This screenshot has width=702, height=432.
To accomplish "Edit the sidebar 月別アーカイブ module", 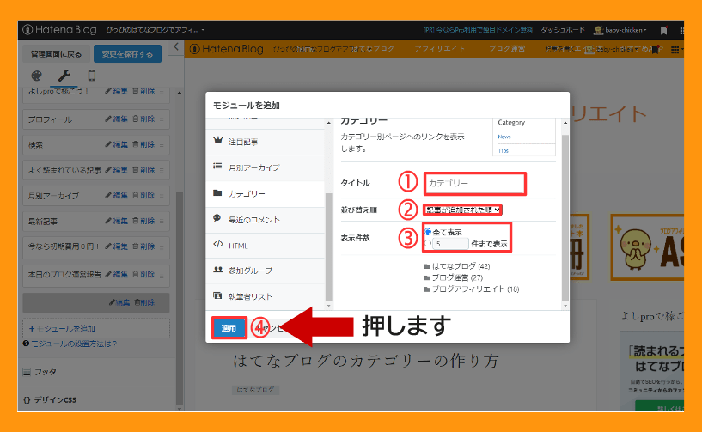I will point(116,196).
